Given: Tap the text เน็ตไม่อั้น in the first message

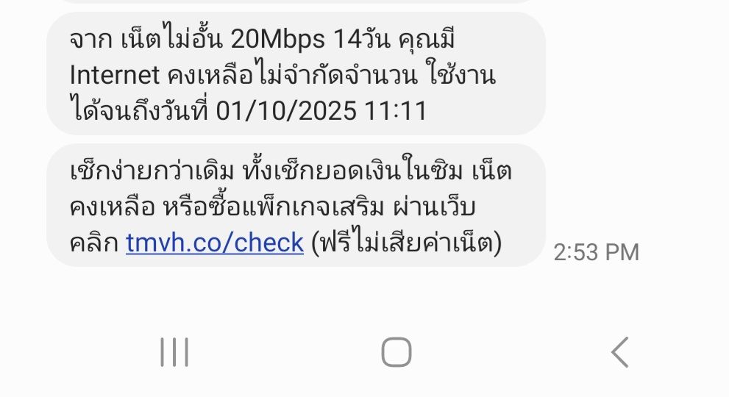Looking at the screenshot, I should click(x=171, y=39).
